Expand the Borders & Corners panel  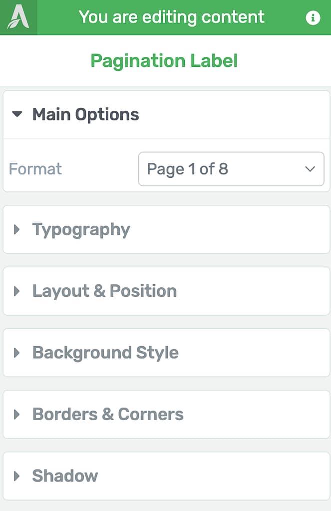pyautogui.click(x=166, y=414)
